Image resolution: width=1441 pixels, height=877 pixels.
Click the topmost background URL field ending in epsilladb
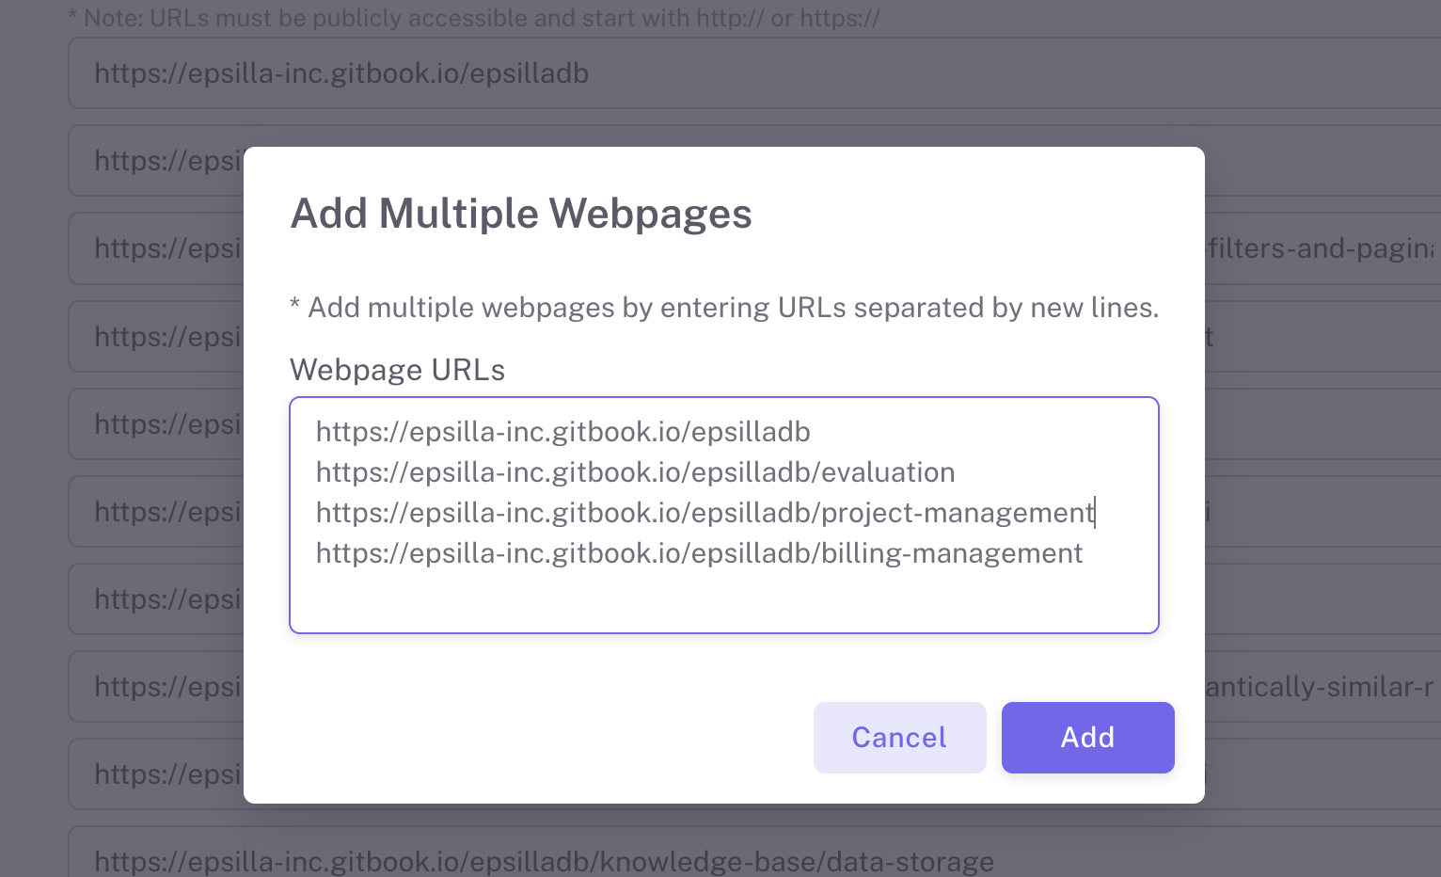[x=341, y=73]
